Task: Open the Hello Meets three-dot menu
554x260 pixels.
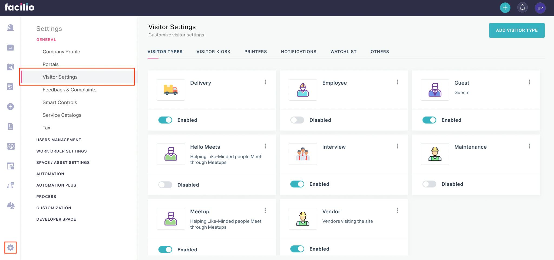Action: click(265, 146)
